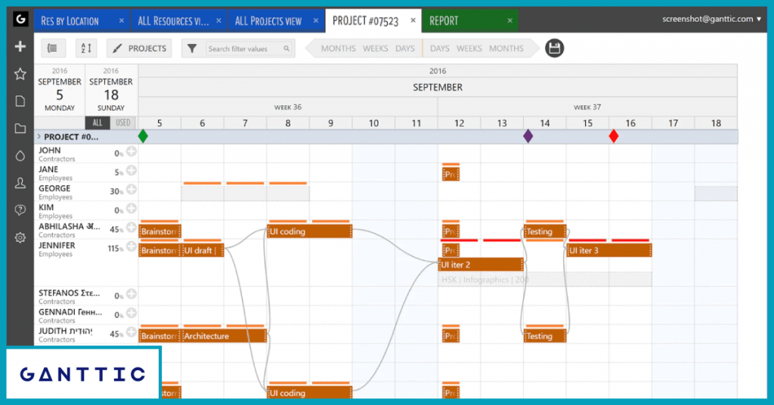Click the plus icon in Judith's row
This screenshot has height=405, width=774.
[x=132, y=332]
